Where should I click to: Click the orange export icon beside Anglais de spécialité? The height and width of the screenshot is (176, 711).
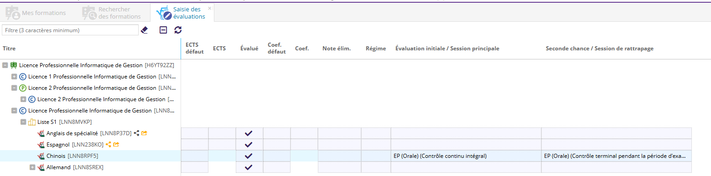click(x=144, y=133)
